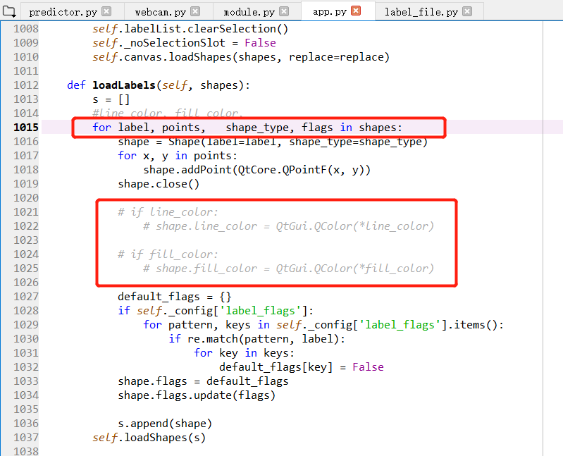Click 'shape.flags.update(flags)' line

[197, 395]
